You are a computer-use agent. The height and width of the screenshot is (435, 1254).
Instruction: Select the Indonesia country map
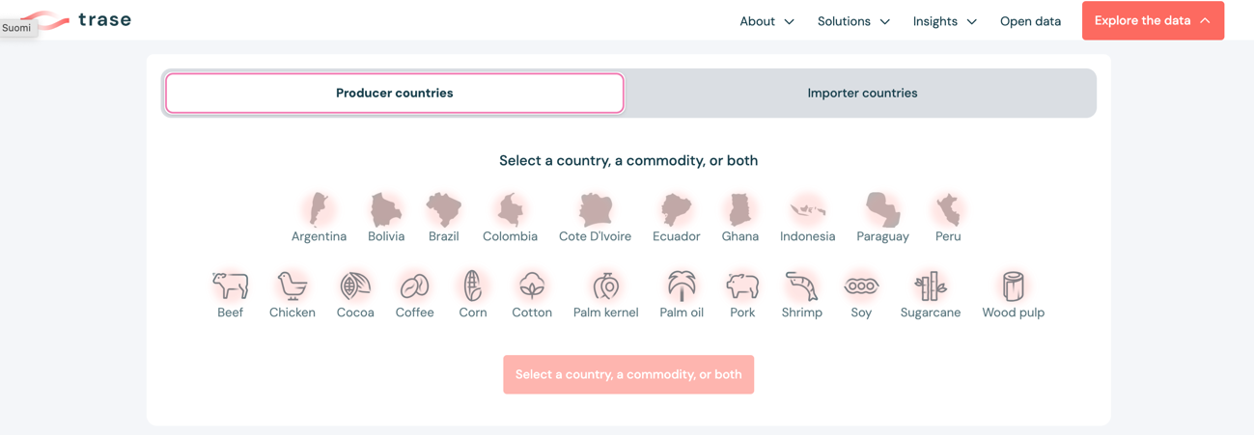[807, 210]
